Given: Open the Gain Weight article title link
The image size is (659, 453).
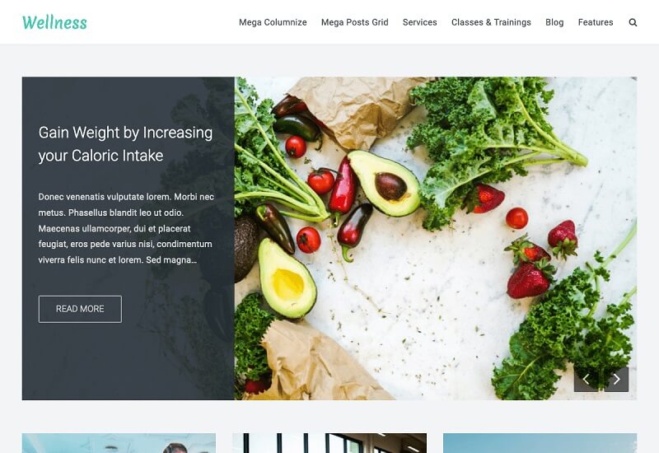Looking at the screenshot, I should point(126,143).
